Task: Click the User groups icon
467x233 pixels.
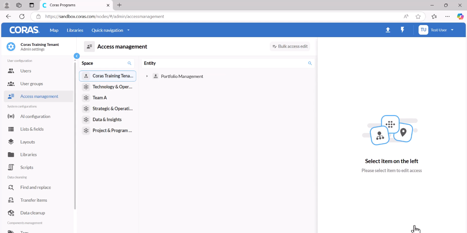Action: 11,84
